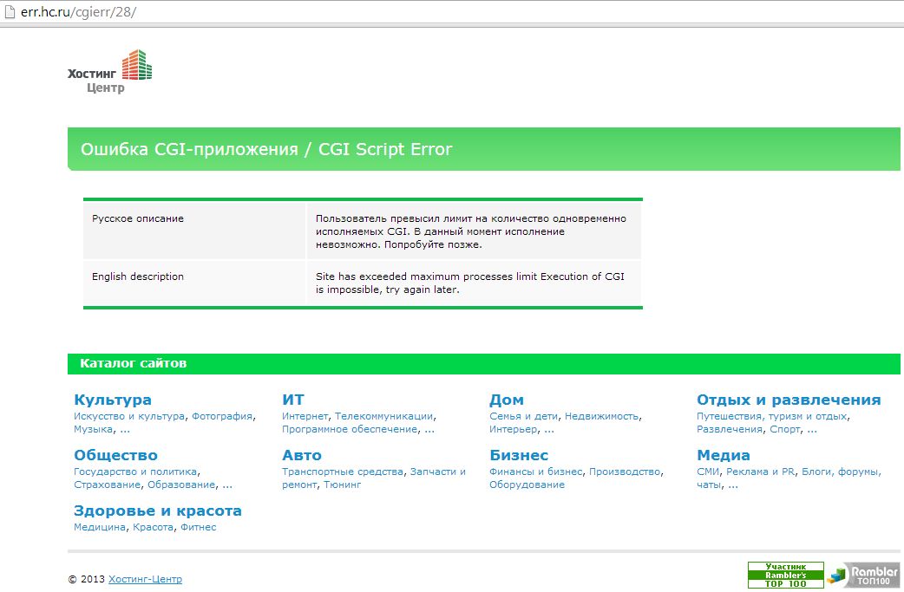Click the Хостинг-Центр footer link

point(145,579)
